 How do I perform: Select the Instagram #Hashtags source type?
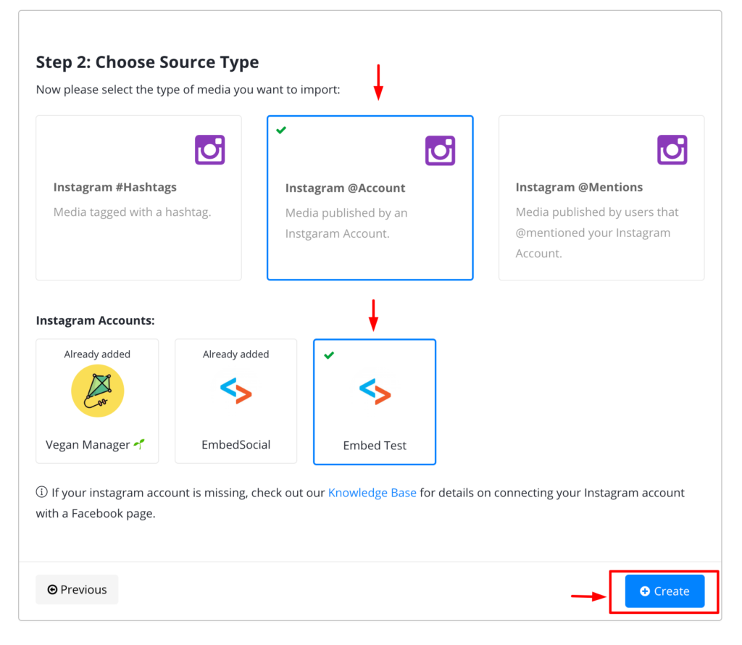[138, 198]
